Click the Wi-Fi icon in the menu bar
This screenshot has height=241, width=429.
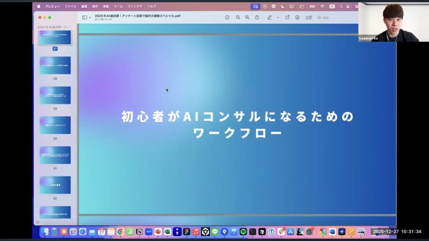[x=322, y=6]
